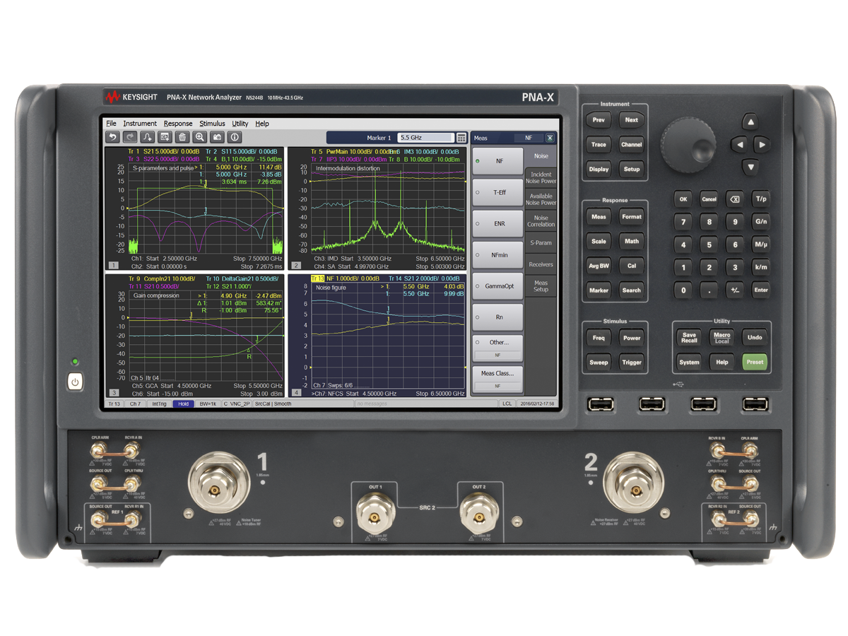This screenshot has width=848, height=636.
Task: Select the ENR measurement button
Action: [497, 223]
